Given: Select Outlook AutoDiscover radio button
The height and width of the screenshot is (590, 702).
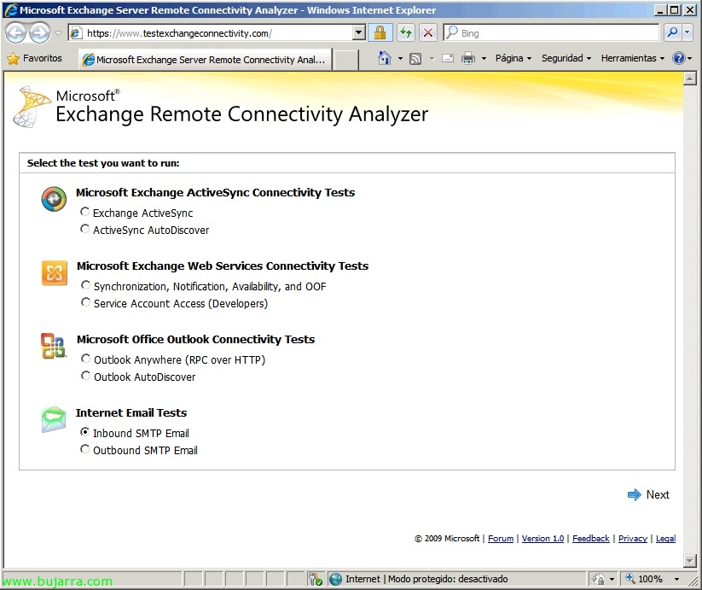Looking at the screenshot, I should [85, 376].
